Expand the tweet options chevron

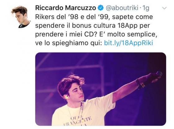coord(164,8)
